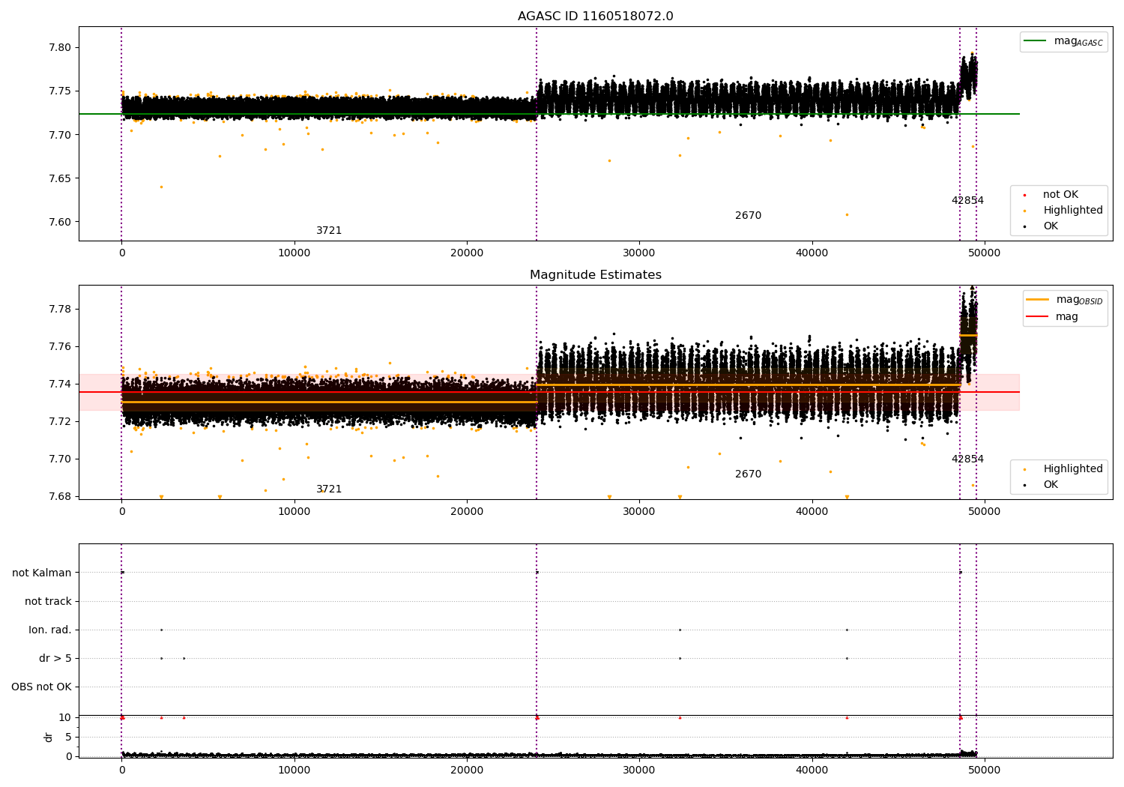Click the 0 x-tick under the bottom plot
Screen dimensions: 1124x787
click(x=122, y=771)
